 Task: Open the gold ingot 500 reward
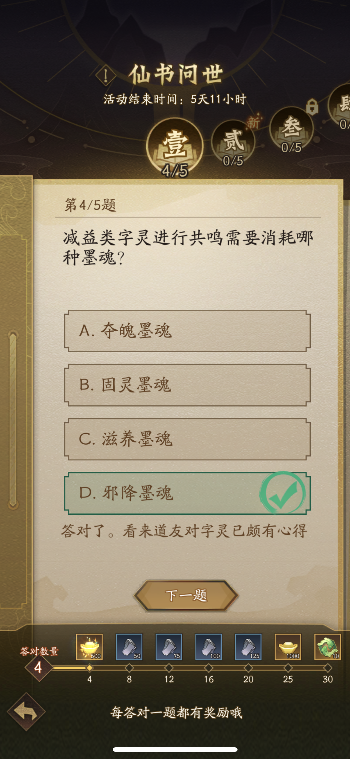[89, 647]
